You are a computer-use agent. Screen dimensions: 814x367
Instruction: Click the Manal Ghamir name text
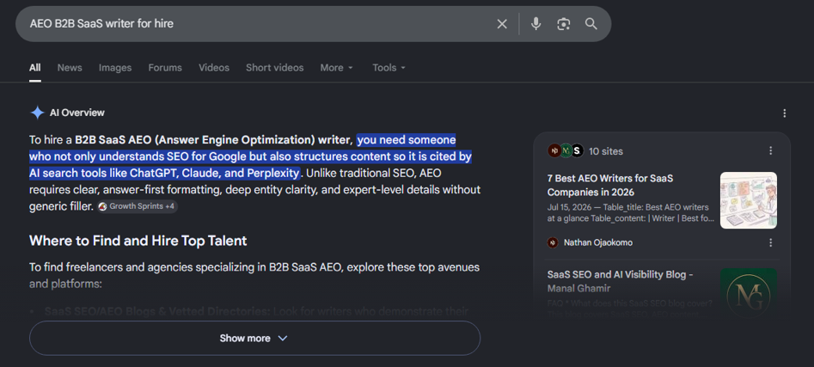tap(578, 288)
